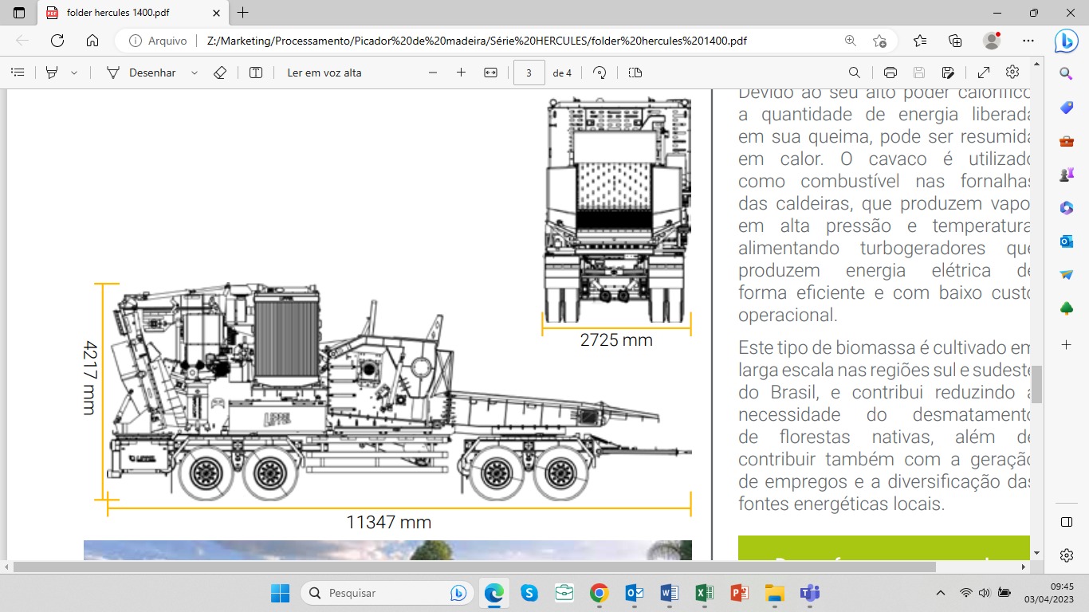This screenshot has width=1089, height=612.
Task: Customize sidebar with the plus button
Action: (x=1067, y=345)
